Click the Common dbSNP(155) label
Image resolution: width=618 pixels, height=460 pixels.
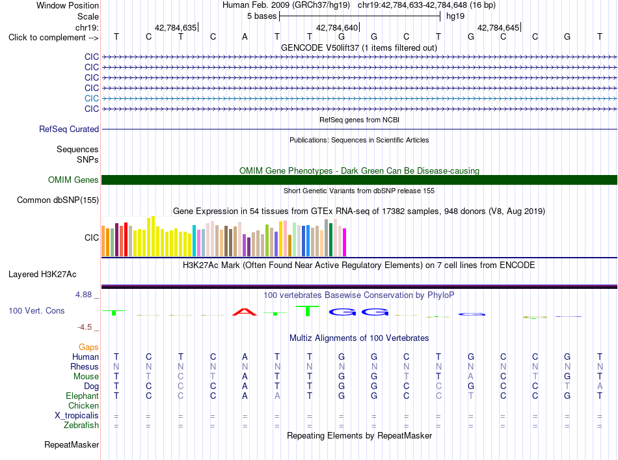click(57, 200)
